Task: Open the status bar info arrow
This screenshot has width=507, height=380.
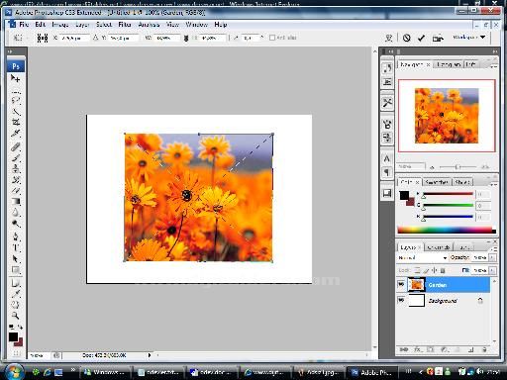Action: [x=150, y=355]
